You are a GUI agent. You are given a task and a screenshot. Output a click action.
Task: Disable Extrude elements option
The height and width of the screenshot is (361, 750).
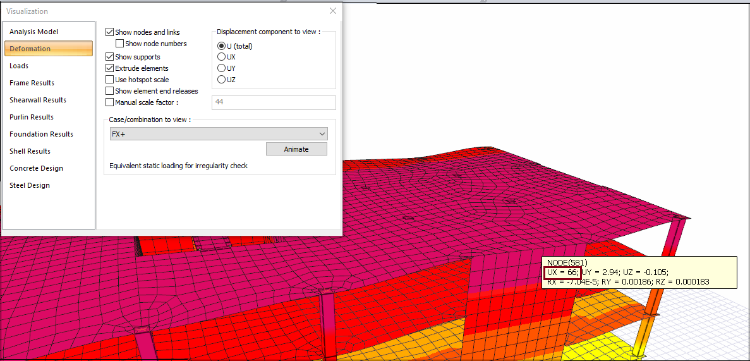click(110, 68)
